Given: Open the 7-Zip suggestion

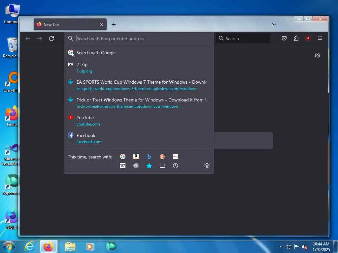Looking at the screenshot, I should click(139, 68).
